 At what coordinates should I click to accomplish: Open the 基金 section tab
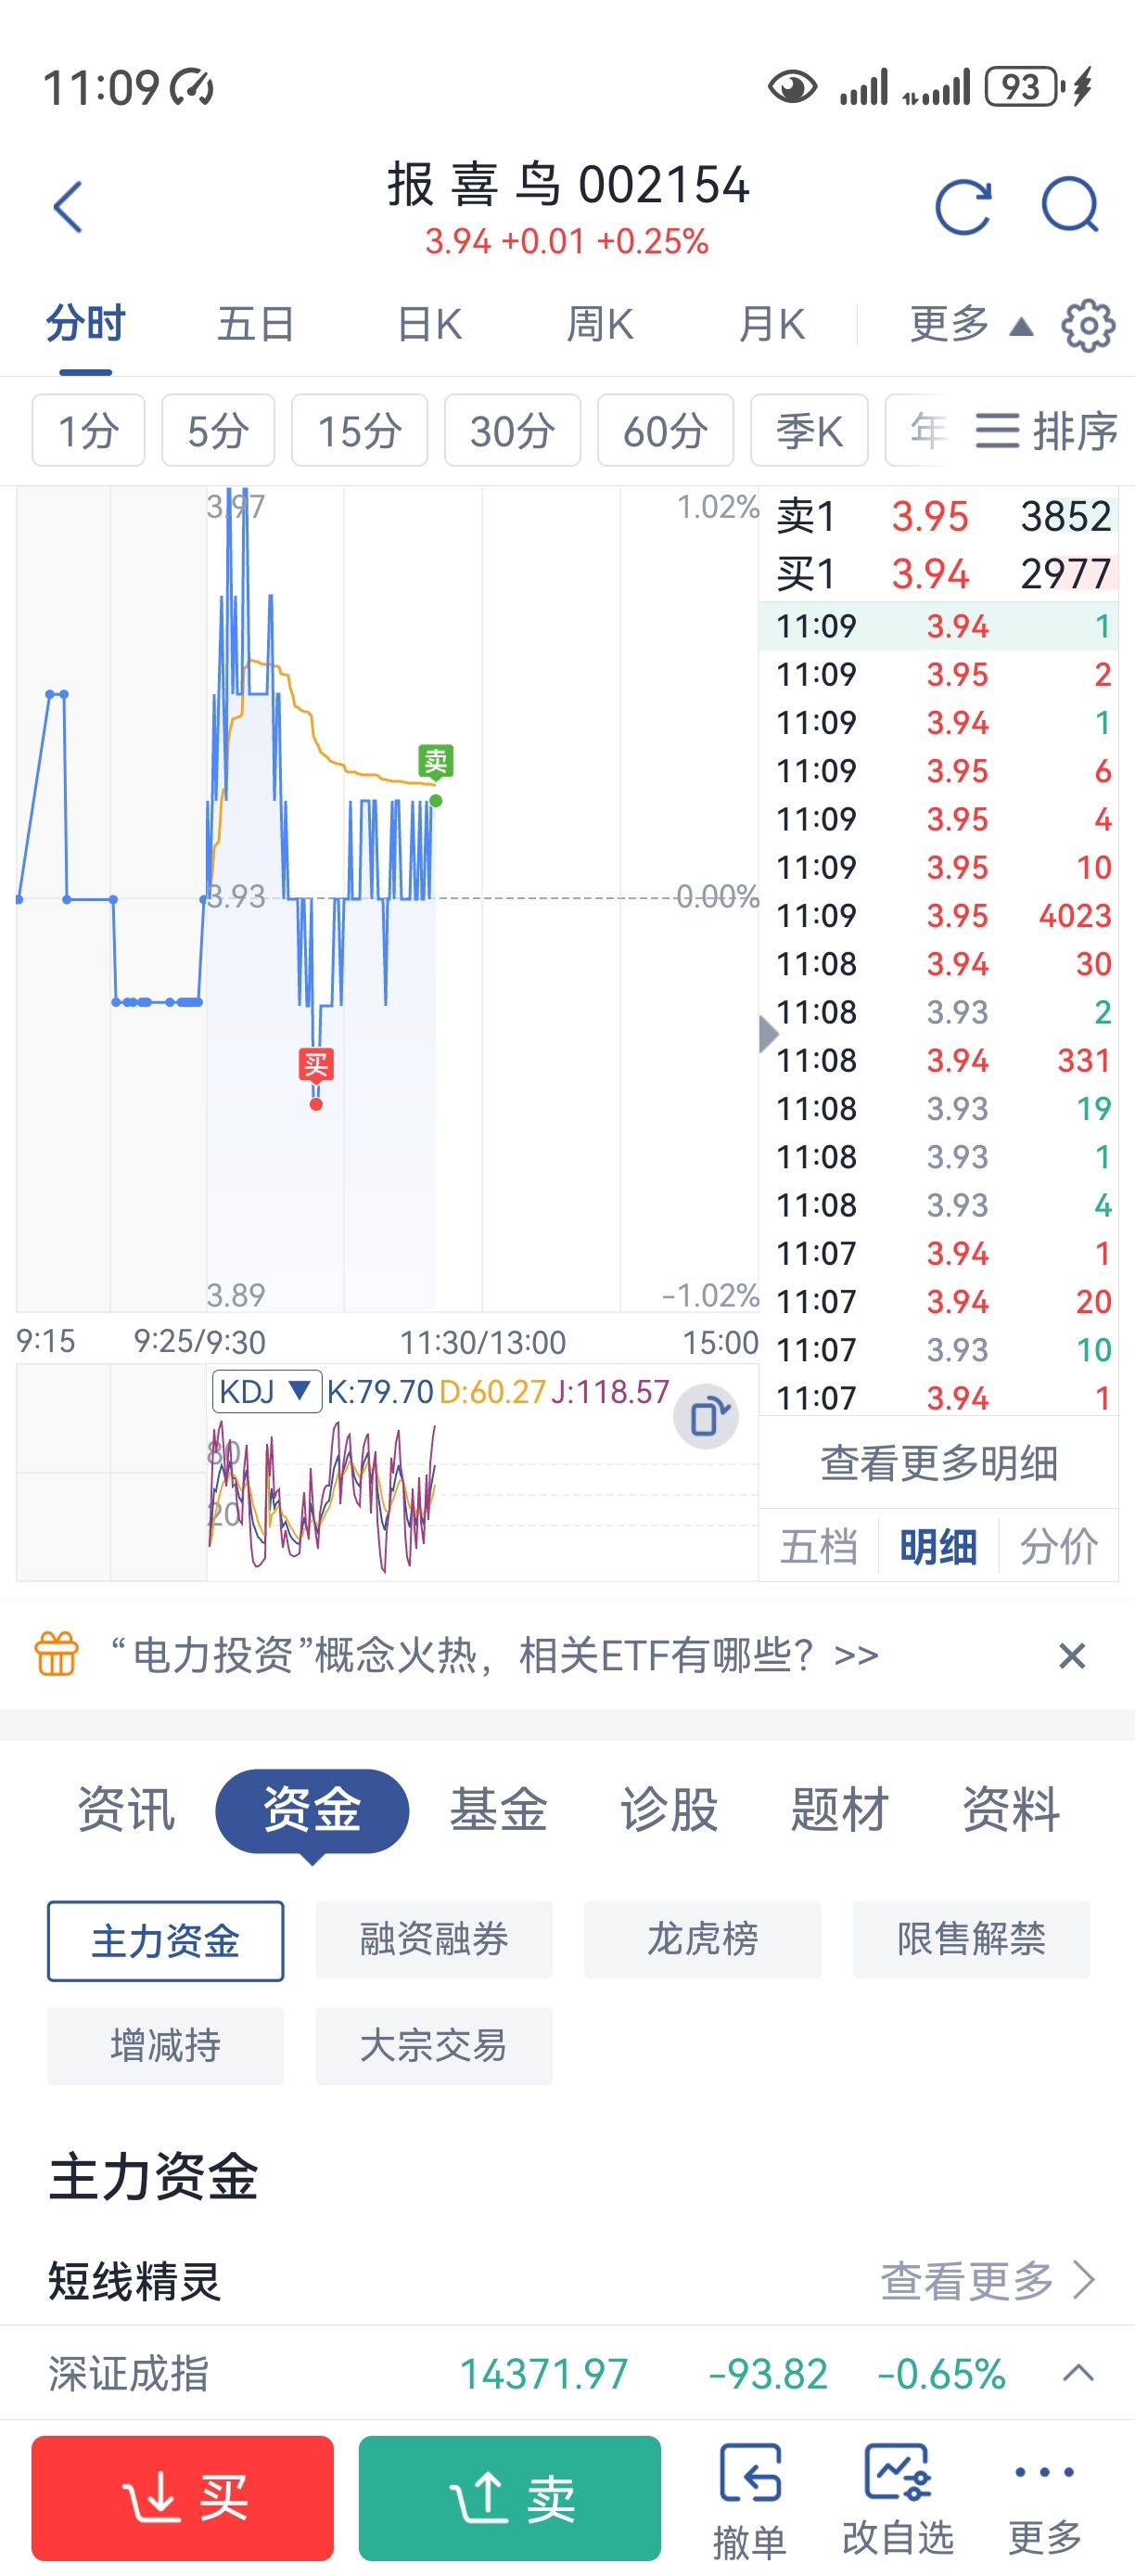tap(499, 1809)
